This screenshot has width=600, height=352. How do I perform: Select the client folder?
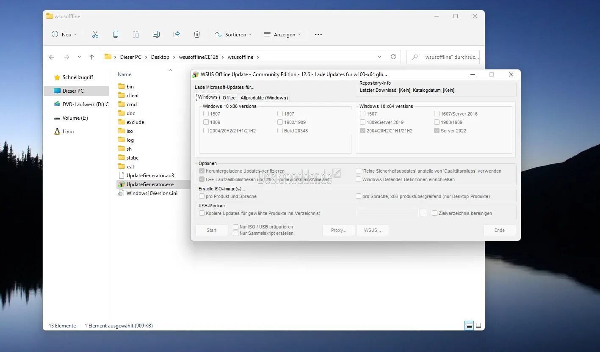tap(133, 95)
